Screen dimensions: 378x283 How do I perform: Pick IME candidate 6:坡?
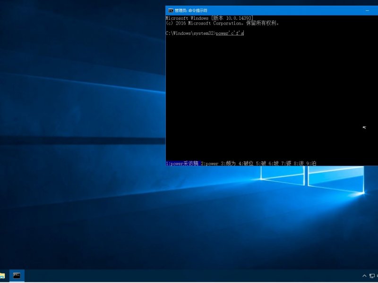coord(274,164)
